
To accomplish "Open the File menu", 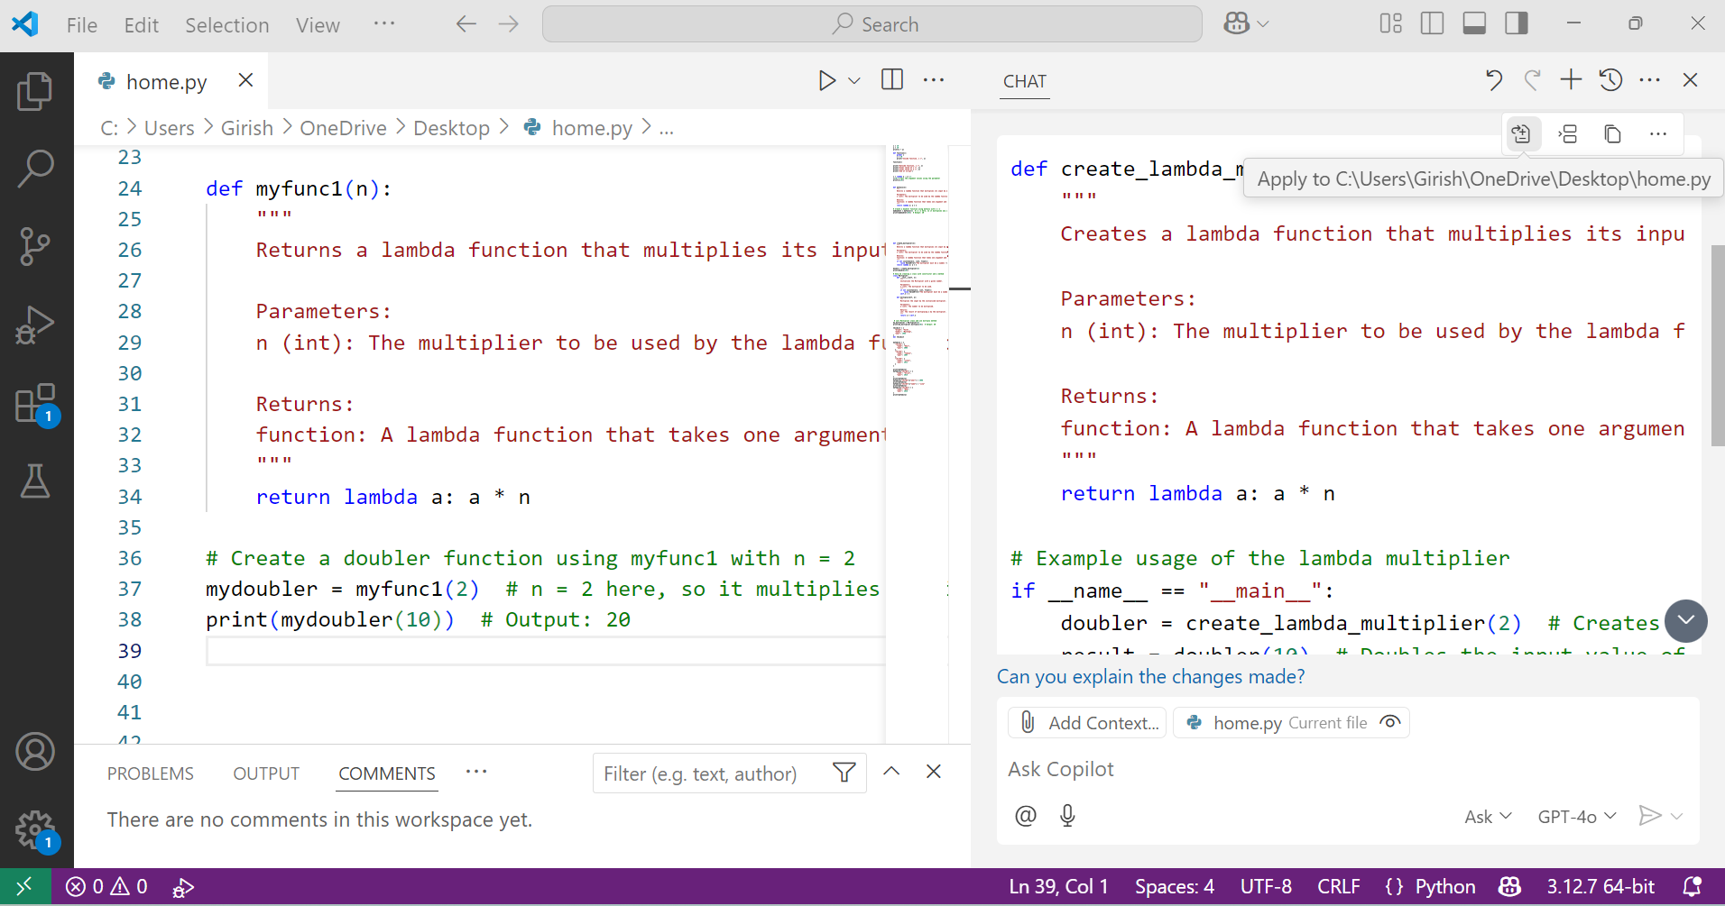I will pyautogui.click(x=80, y=24).
